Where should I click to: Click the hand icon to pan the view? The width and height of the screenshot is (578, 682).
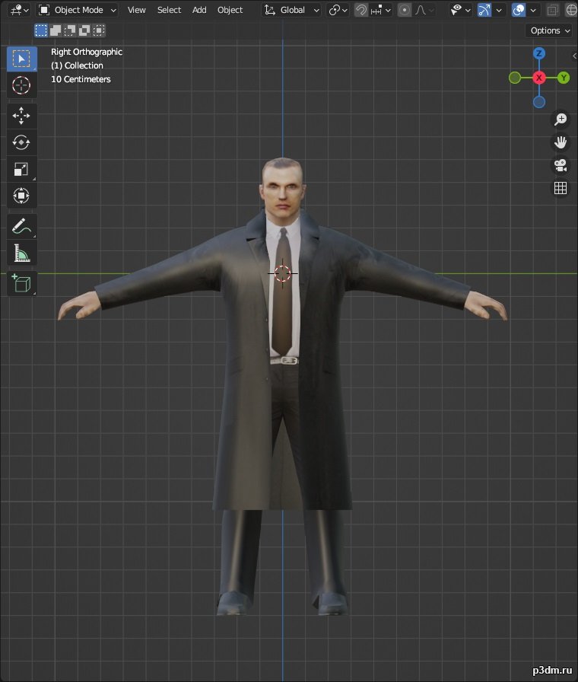pyautogui.click(x=561, y=142)
